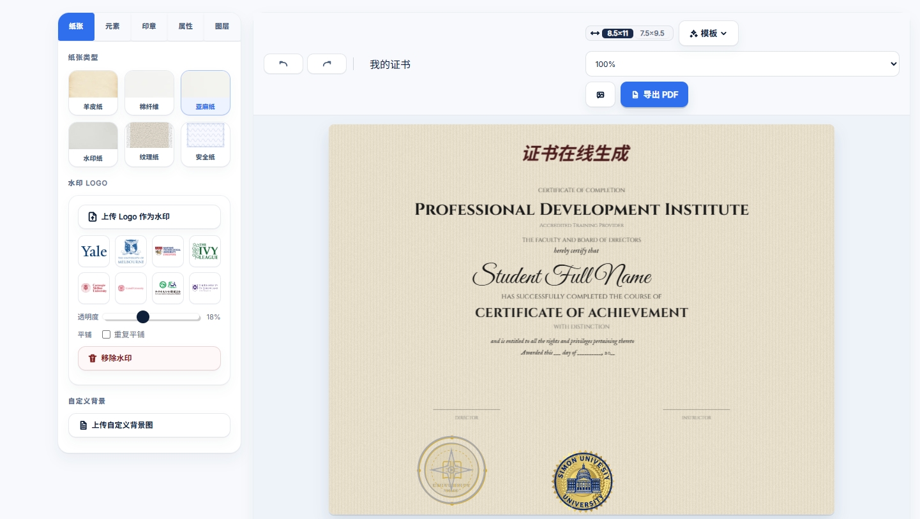The width and height of the screenshot is (920, 519).
Task: Select Professional Development Institute text
Action: 582,209
